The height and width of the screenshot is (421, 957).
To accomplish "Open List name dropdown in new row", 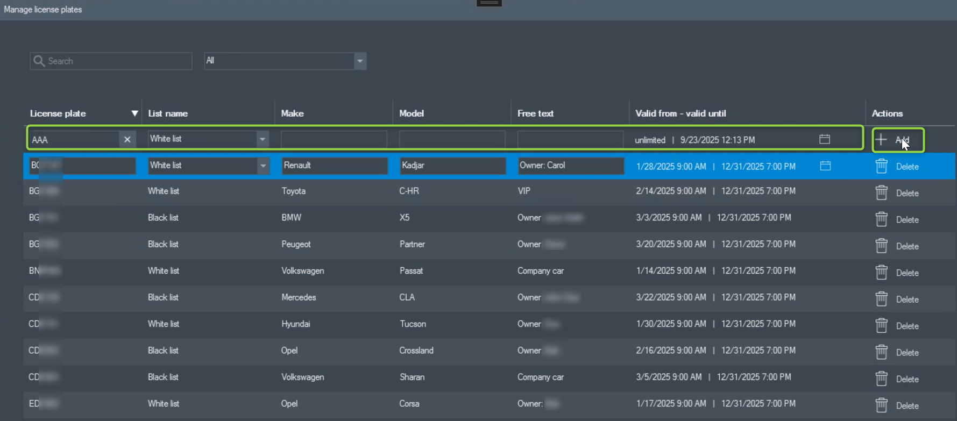I will (x=262, y=139).
